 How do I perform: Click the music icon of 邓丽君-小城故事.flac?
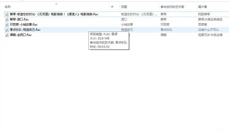pyautogui.click(x=7, y=25)
